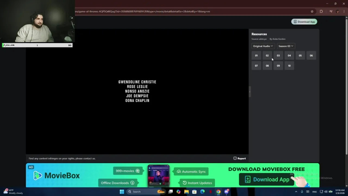Click the "By Anita Gordon" text
Image resolution: width=348 pixels, height=196 pixels.
pos(278,39)
